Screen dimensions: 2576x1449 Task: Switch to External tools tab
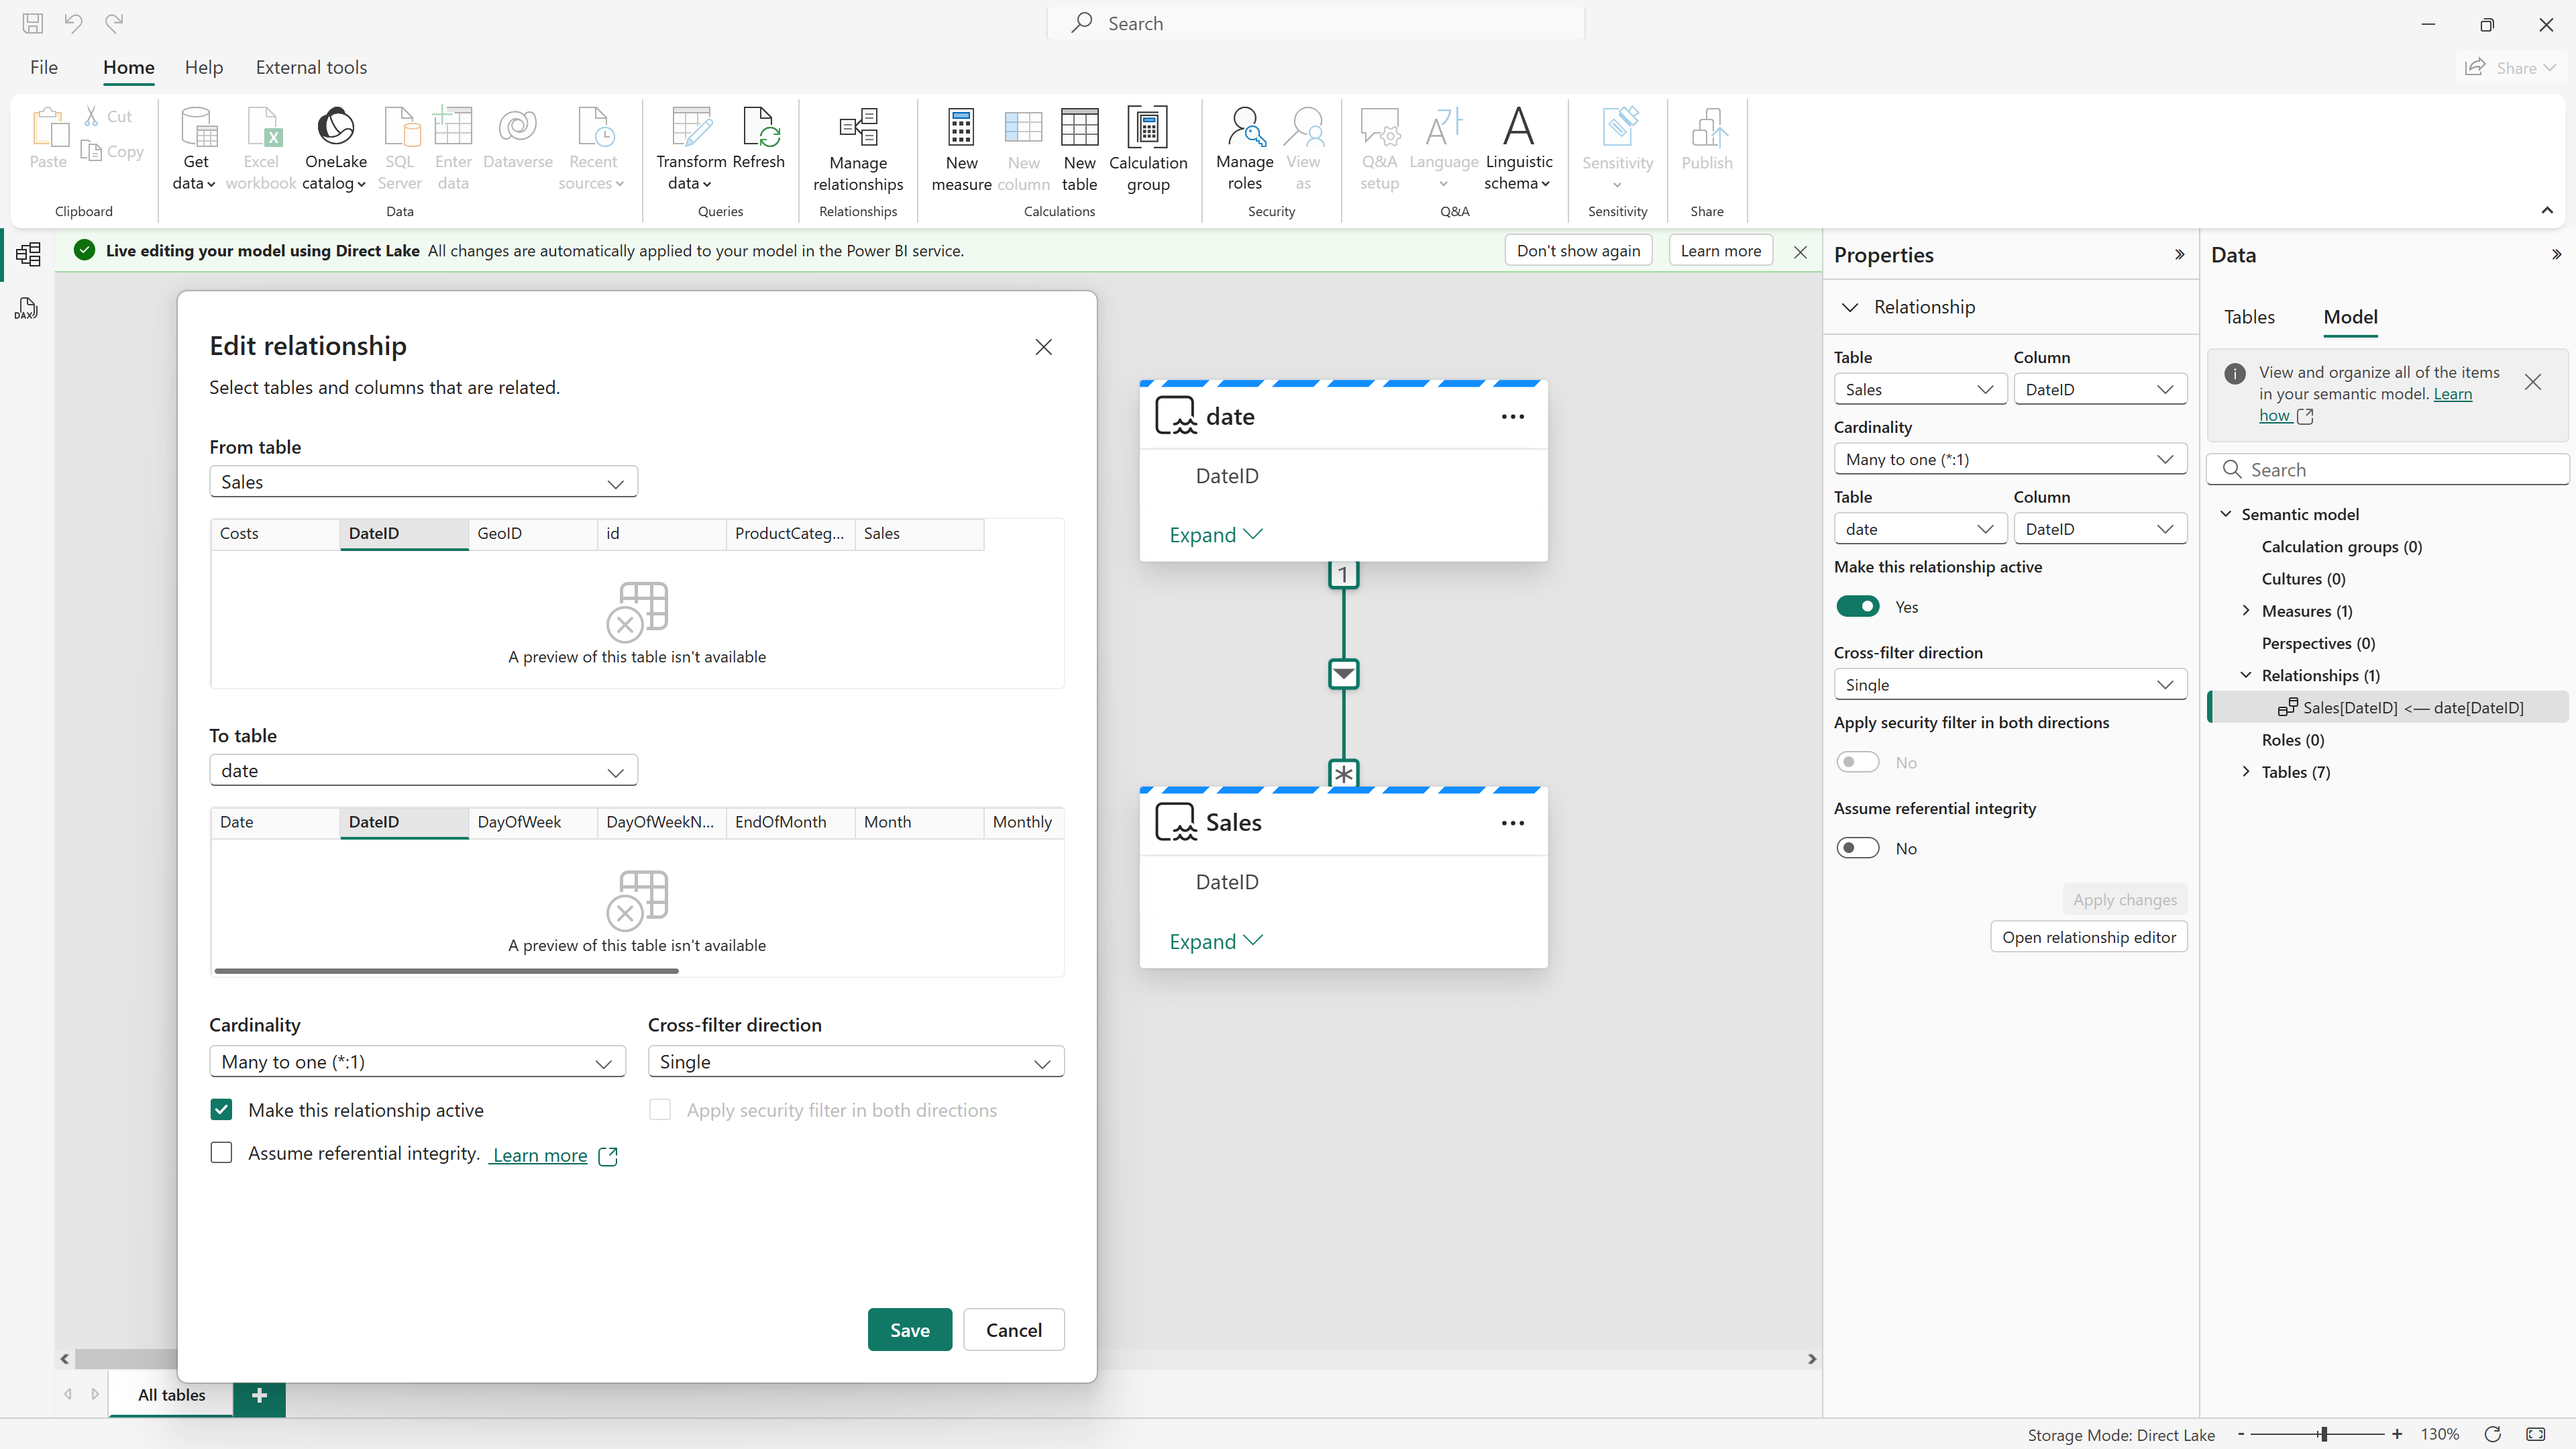click(311, 67)
